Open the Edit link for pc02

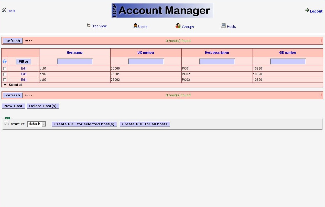coord(24,74)
